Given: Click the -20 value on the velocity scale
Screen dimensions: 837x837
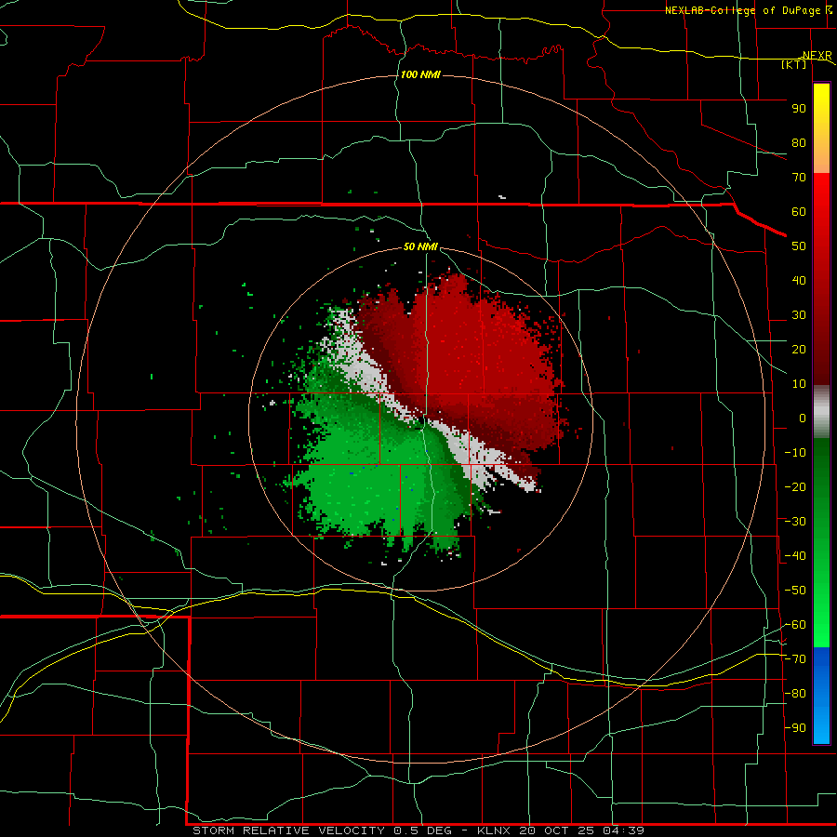Looking at the screenshot, I should (795, 487).
